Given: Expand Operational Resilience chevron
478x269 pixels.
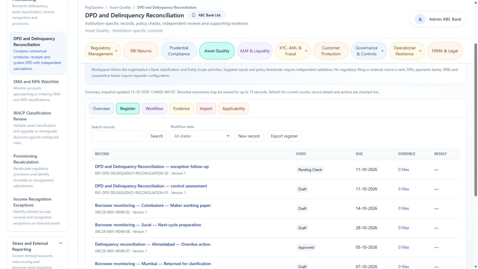Looking at the screenshot, I should (420, 51).
